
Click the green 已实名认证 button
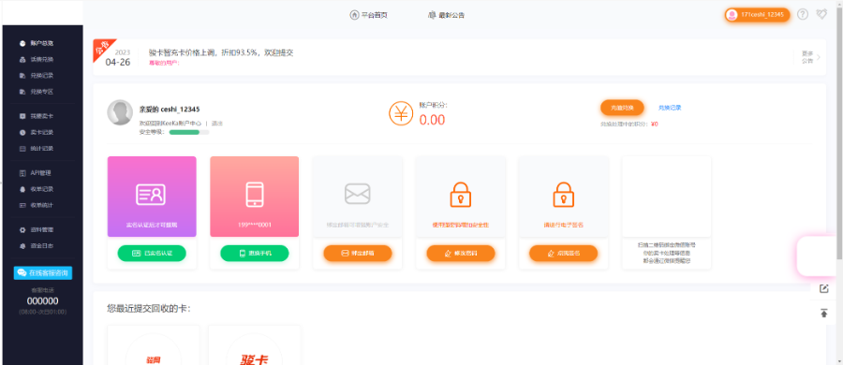tap(152, 254)
